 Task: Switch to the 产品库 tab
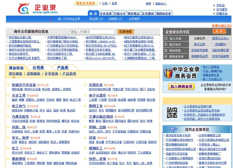pos(63,68)
